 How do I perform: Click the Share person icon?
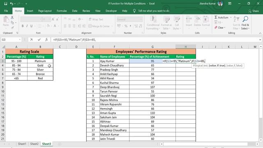tap(250, 11)
